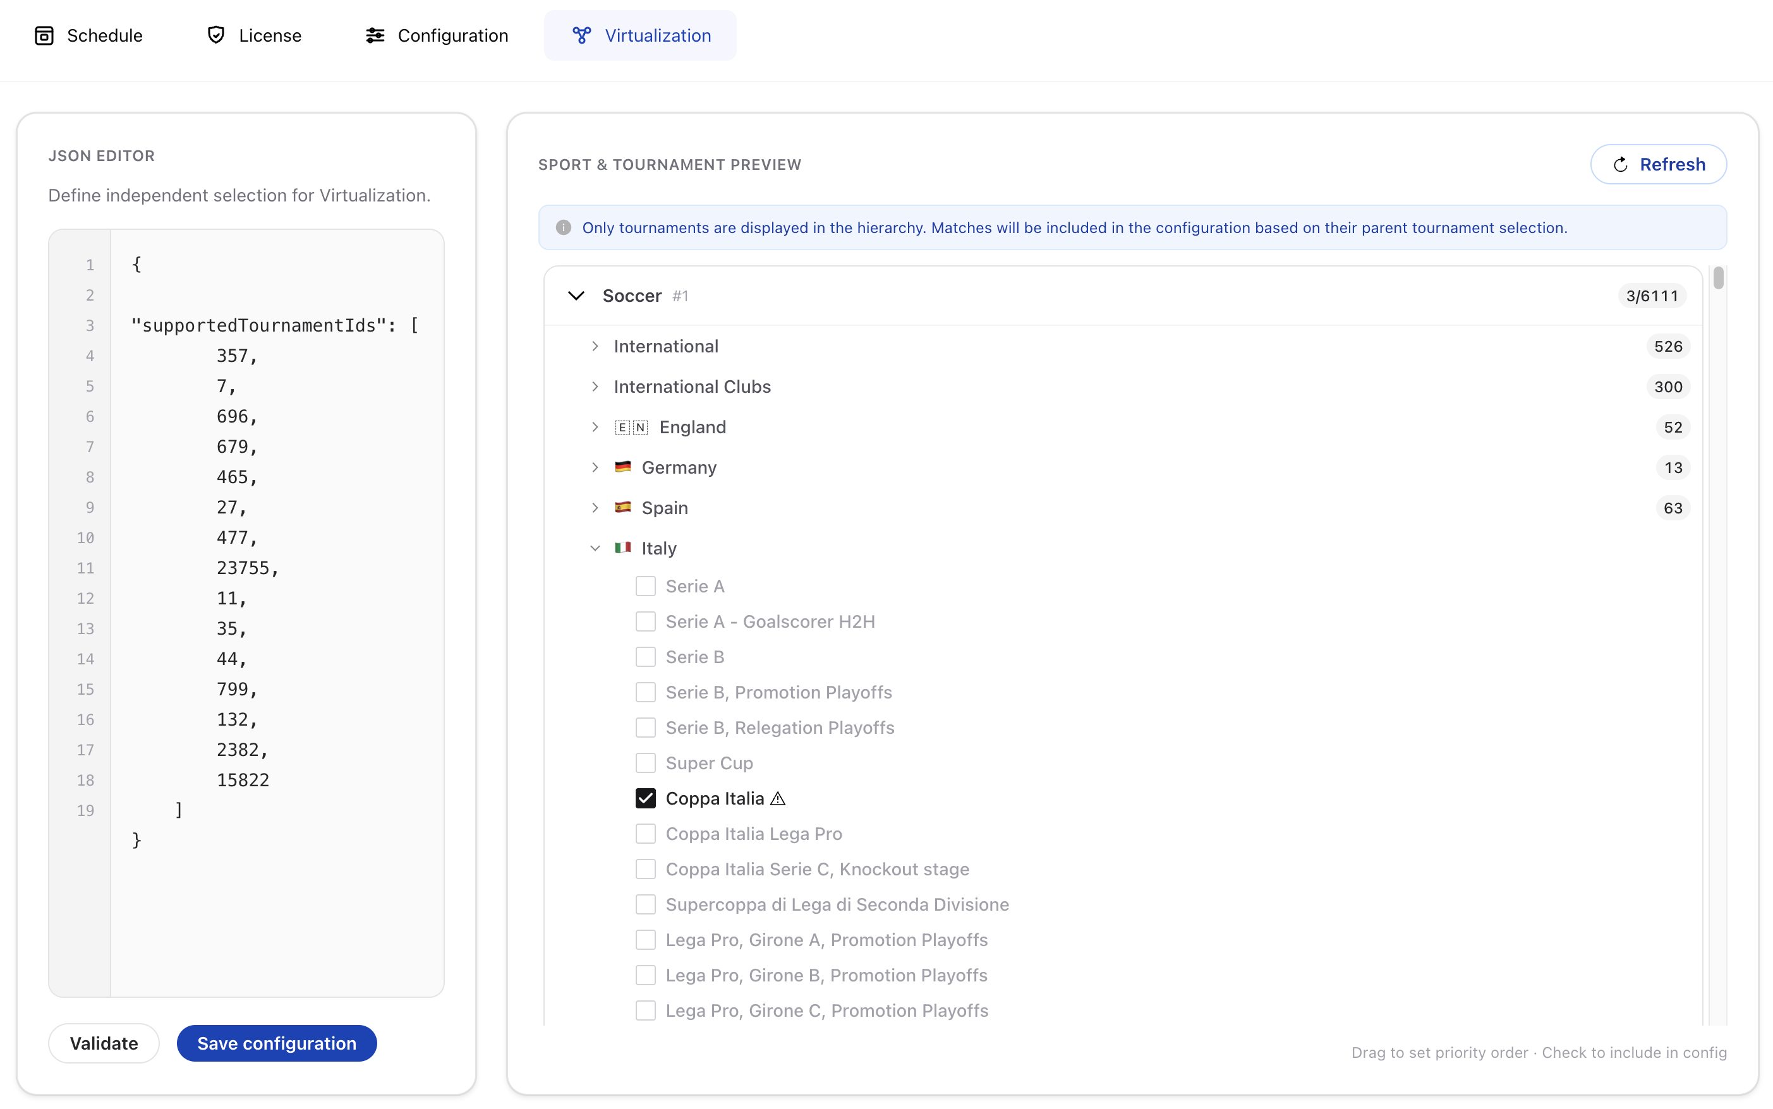Collapse the Soccer sport group
The height and width of the screenshot is (1109, 1773).
(x=576, y=296)
